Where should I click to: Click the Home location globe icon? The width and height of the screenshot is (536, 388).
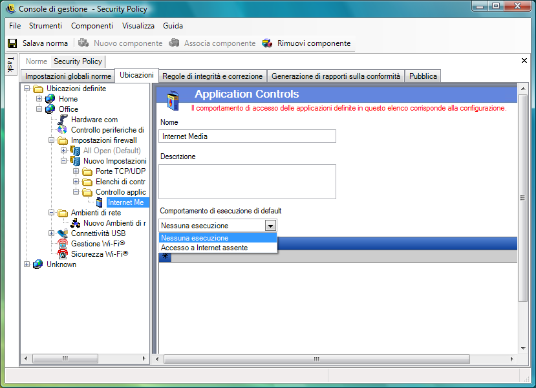click(50, 99)
